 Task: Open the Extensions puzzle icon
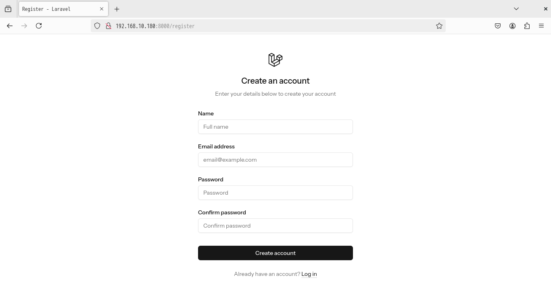[527, 26]
